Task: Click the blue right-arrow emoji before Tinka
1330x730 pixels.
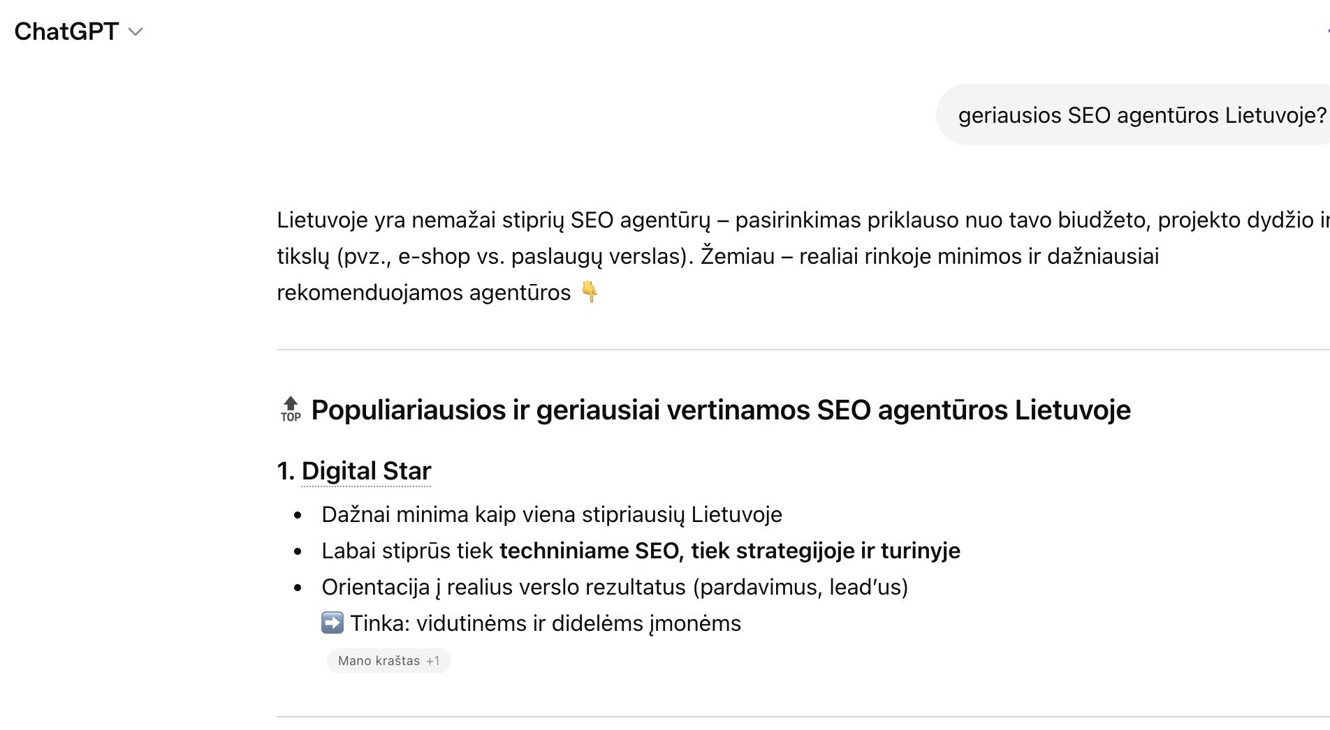Action: (333, 622)
